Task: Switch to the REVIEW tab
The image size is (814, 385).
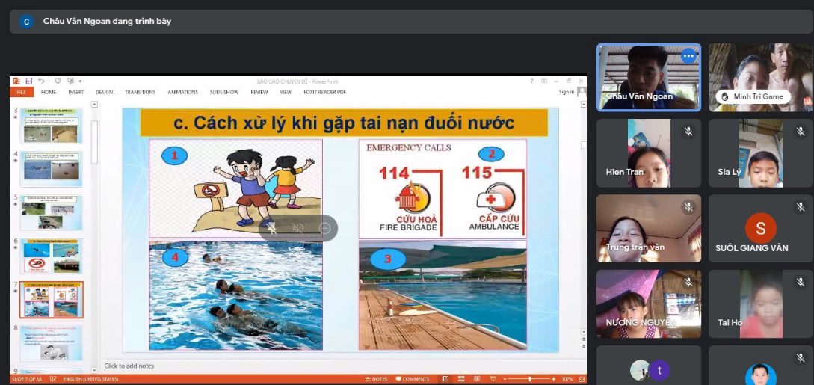Action: 259,93
